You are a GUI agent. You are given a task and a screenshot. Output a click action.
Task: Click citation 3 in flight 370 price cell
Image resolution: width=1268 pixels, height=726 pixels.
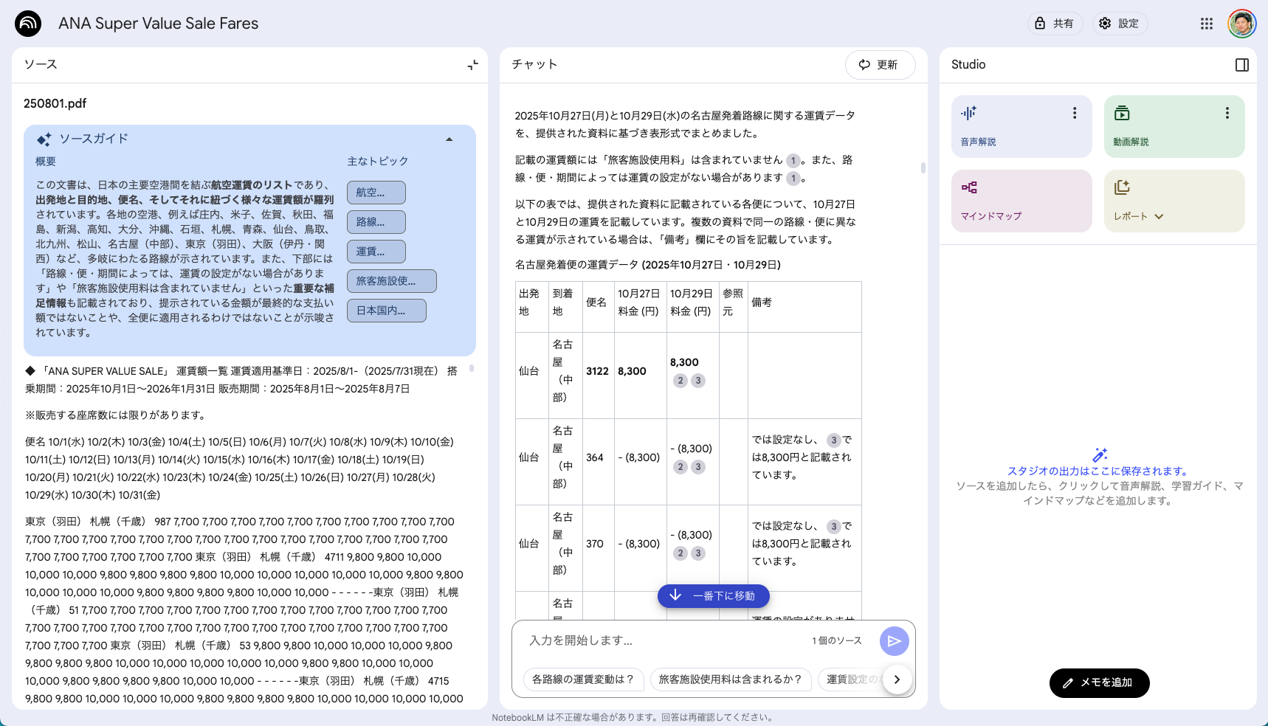click(698, 553)
